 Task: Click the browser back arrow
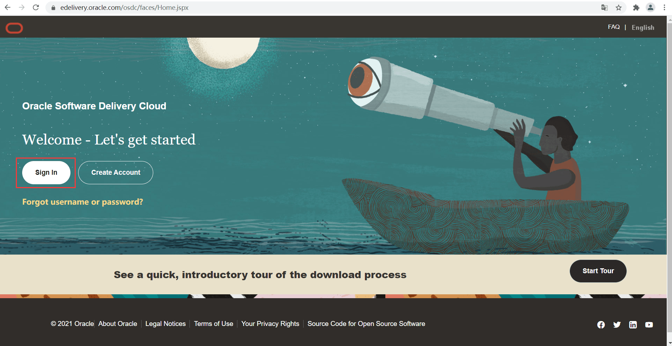click(8, 7)
